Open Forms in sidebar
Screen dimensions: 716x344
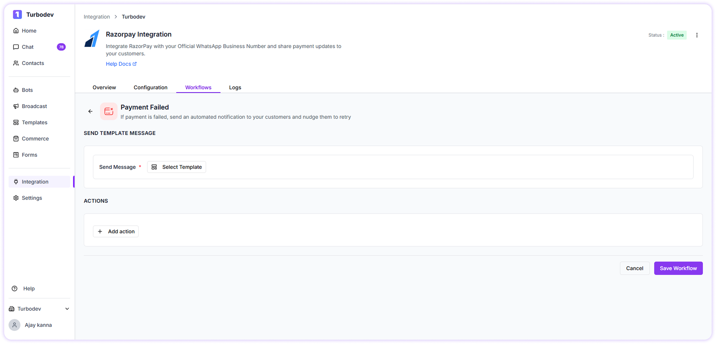25,155
